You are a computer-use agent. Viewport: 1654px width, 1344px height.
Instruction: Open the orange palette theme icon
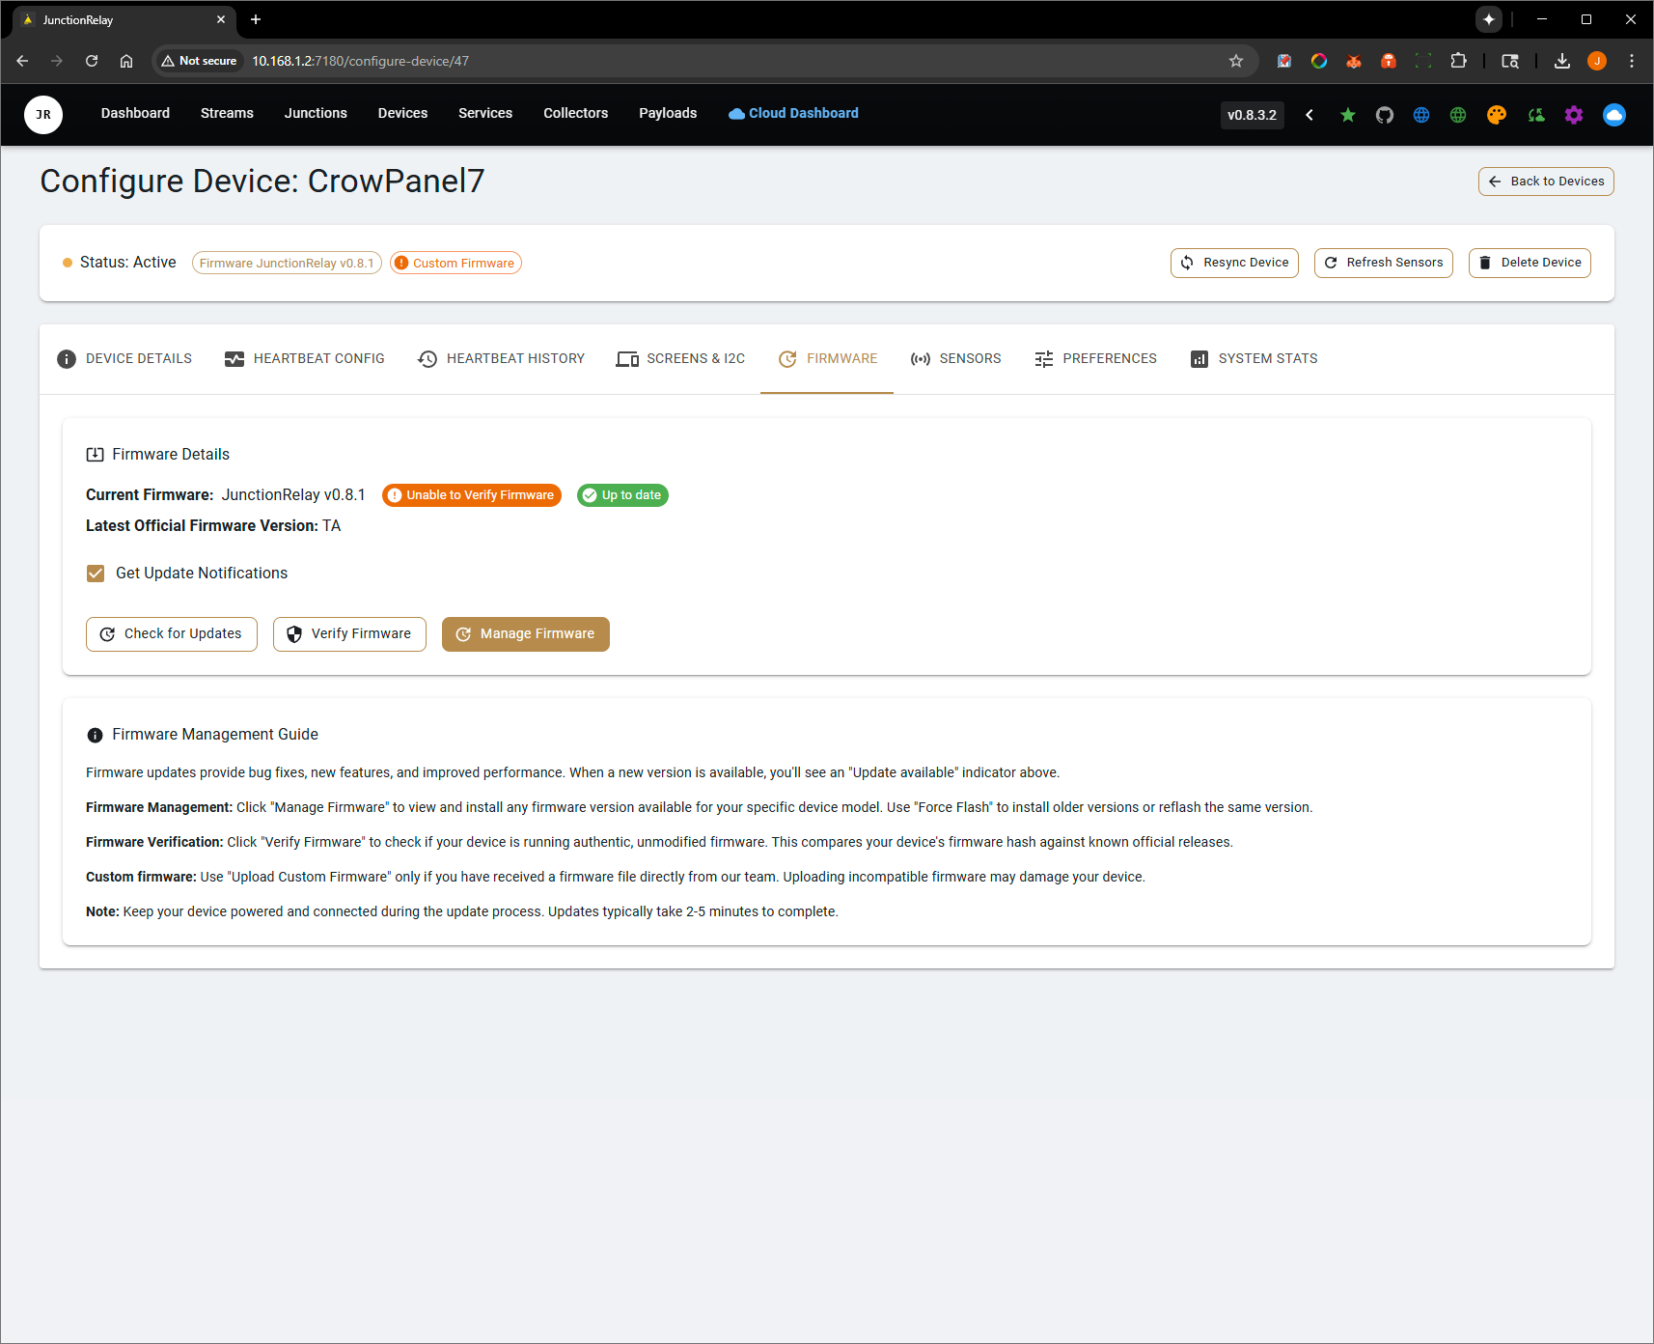click(x=1497, y=115)
